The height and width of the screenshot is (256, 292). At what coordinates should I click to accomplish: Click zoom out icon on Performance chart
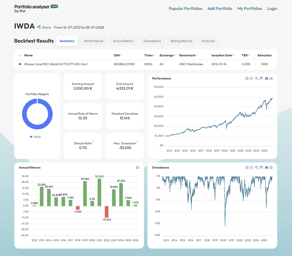(x=251, y=78)
